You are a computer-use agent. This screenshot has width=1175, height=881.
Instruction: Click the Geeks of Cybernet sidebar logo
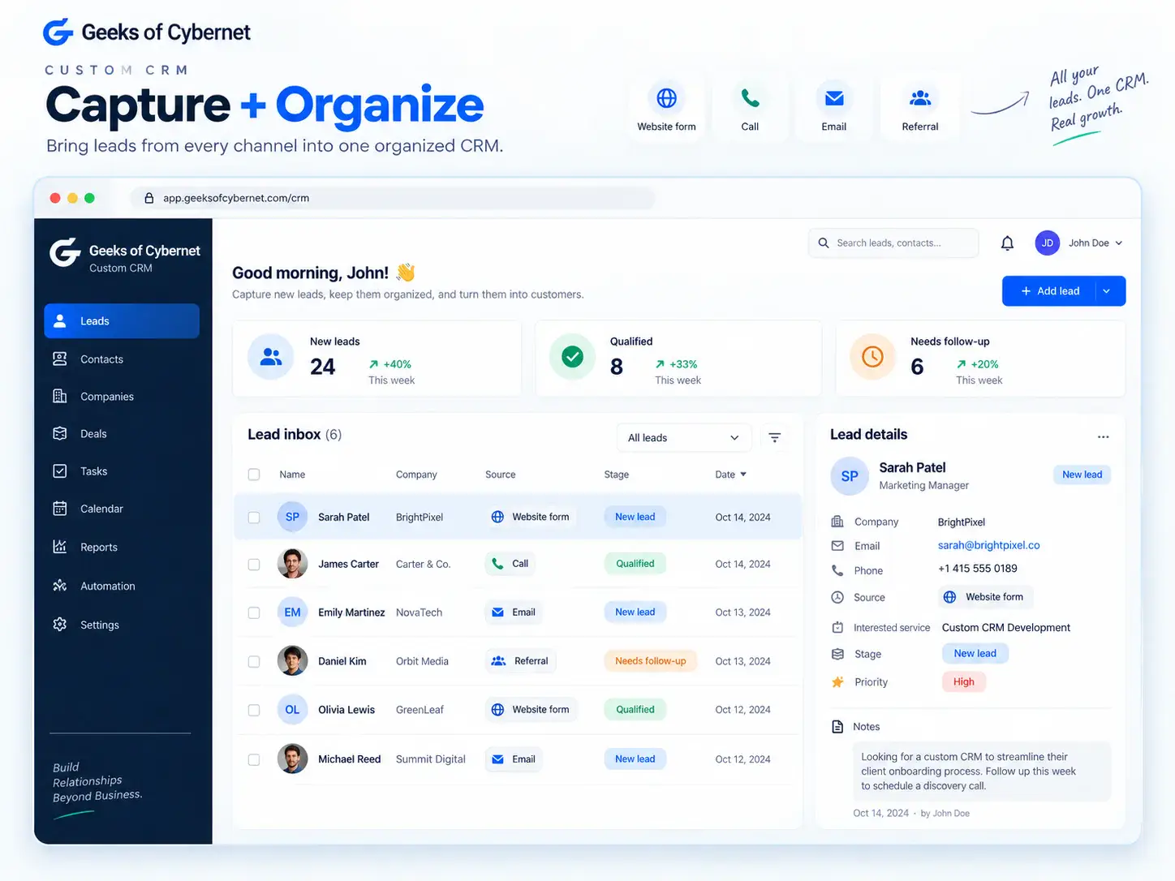tap(65, 253)
